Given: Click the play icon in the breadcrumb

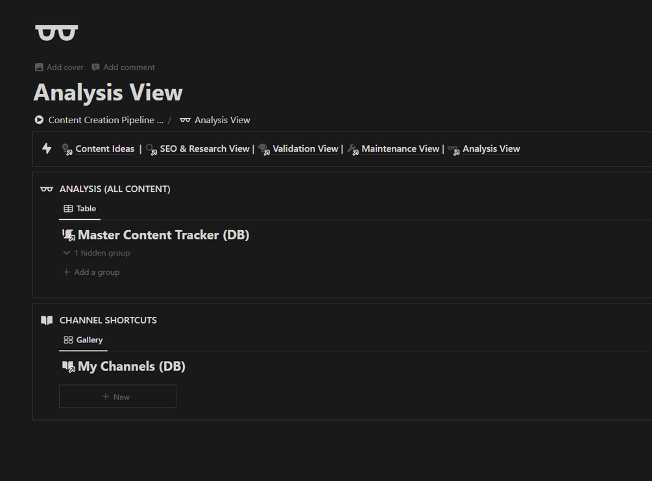Looking at the screenshot, I should pos(39,120).
